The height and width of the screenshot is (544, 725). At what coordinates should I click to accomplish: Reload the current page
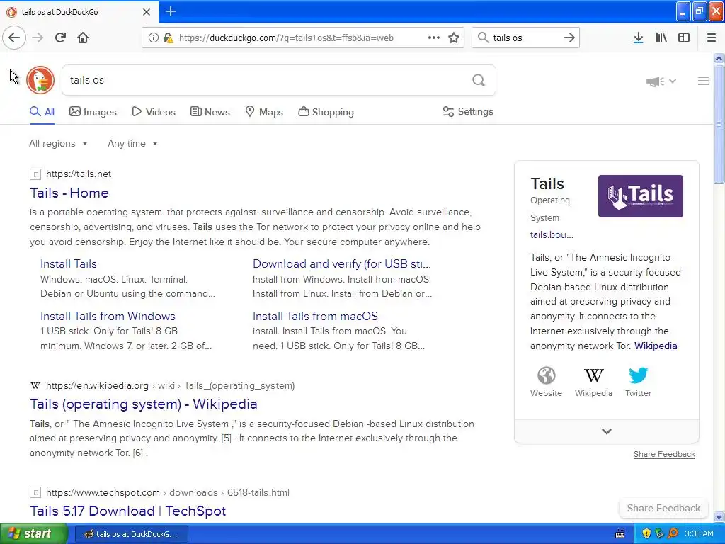tap(60, 38)
